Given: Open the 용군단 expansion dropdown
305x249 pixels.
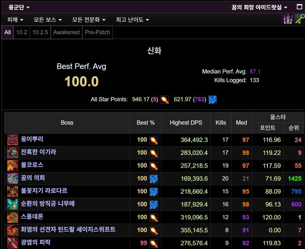Looking at the screenshot, I should (19, 7).
